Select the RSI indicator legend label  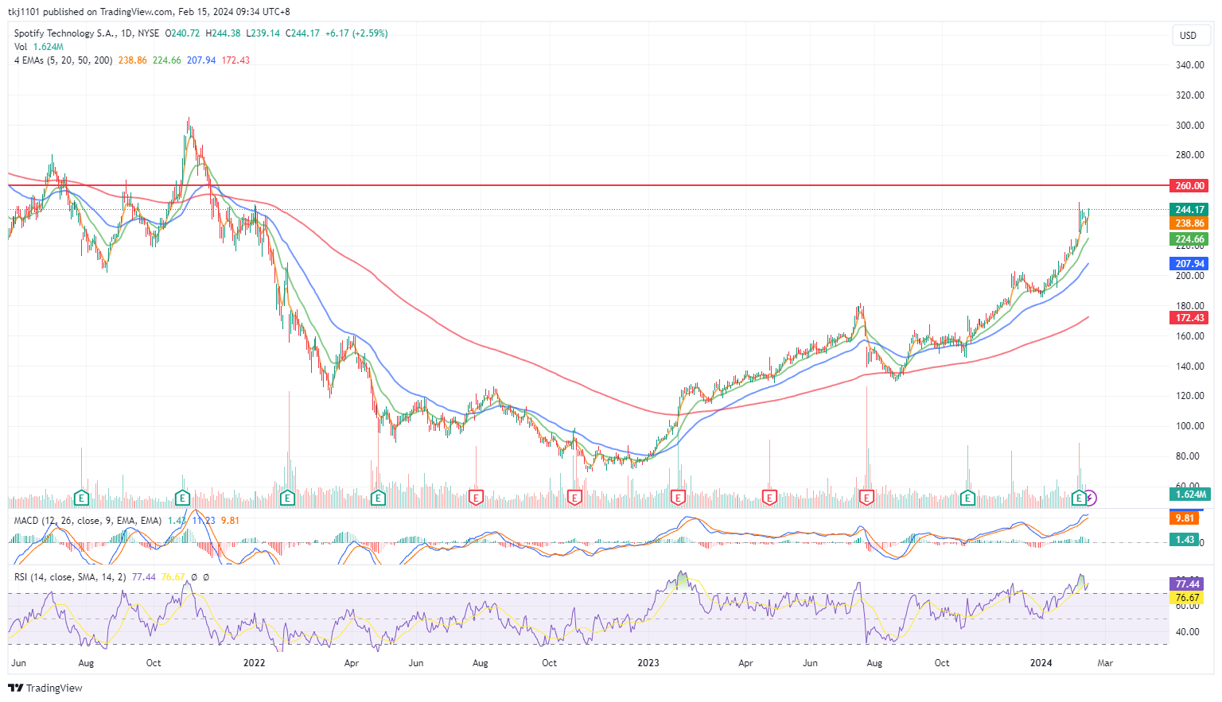(70, 577)
